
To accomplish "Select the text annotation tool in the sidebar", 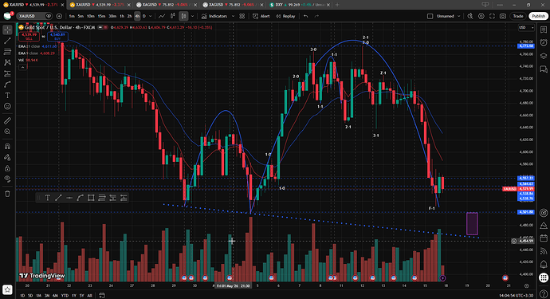I will tap(7, 95).
